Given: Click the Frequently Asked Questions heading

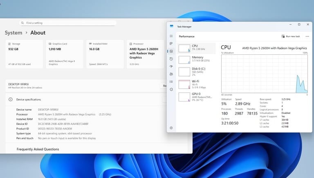Looking at the screenshot, I should pos(38,149).
